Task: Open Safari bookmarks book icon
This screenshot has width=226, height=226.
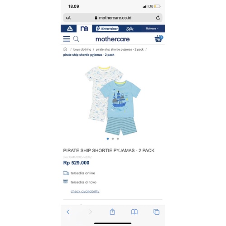Action: point(135,212)
